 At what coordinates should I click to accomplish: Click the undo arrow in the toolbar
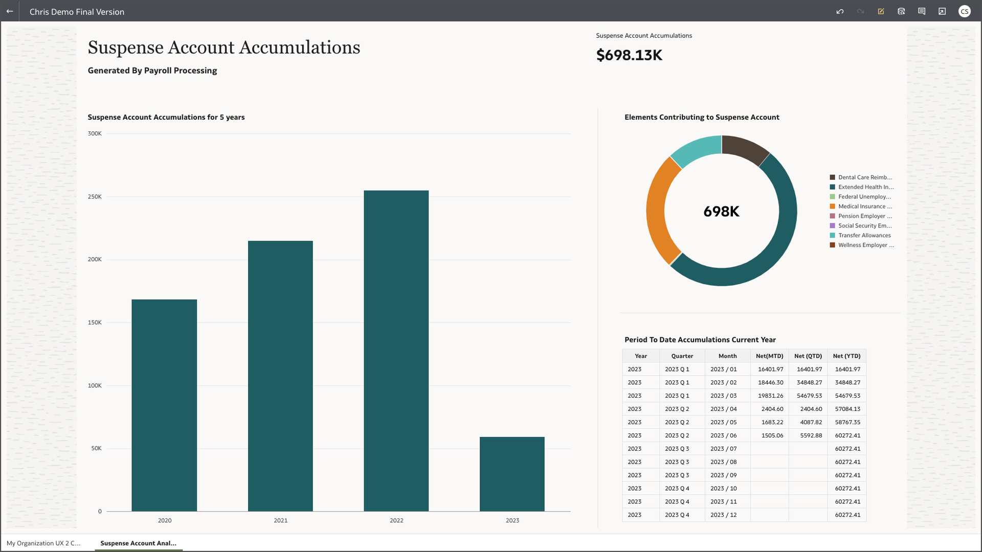[840, 11]
